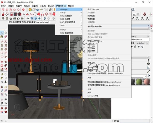
Task: Pick the Paint Bucket tool
Action: point(2,37)
